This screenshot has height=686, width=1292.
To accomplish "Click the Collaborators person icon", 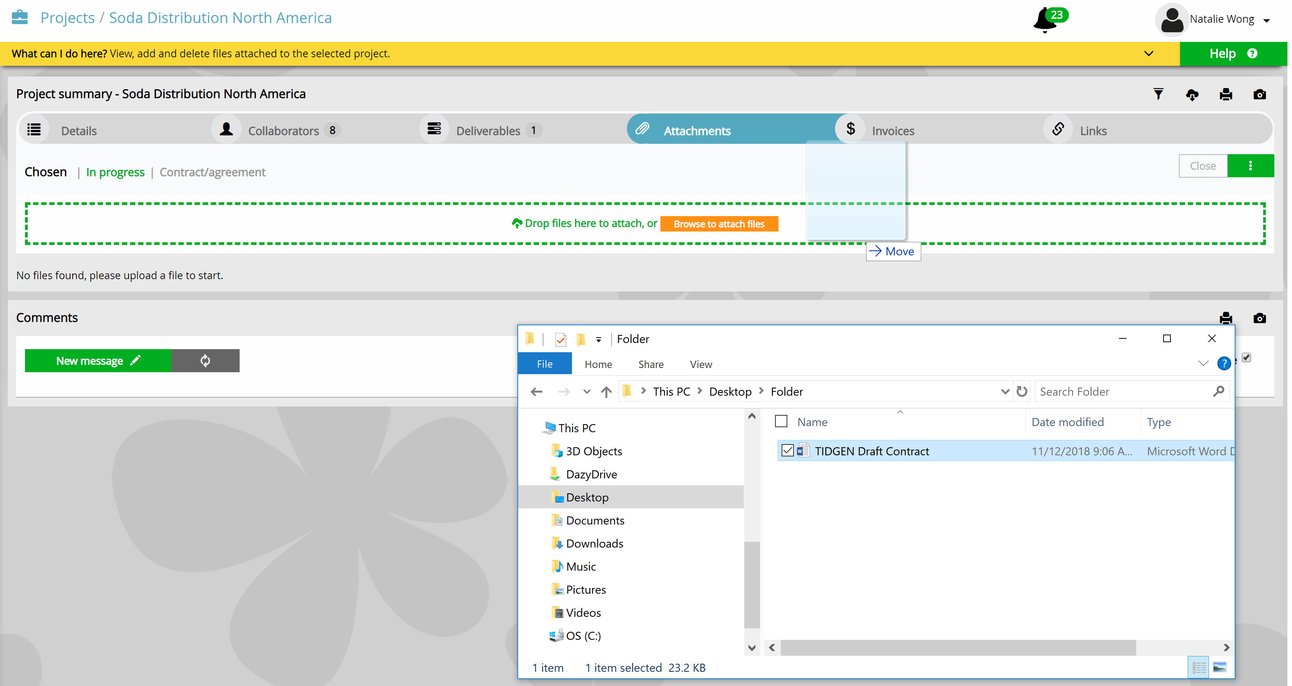I will point(226,129).
